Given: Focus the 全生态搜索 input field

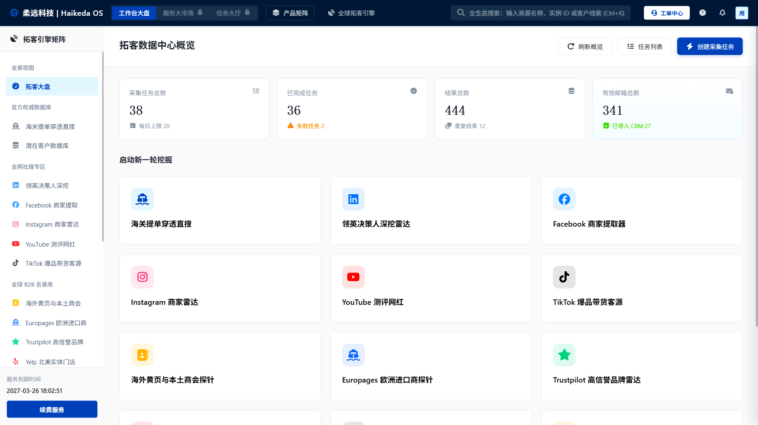Looking at the screenshot, I should tap(541, 13).
